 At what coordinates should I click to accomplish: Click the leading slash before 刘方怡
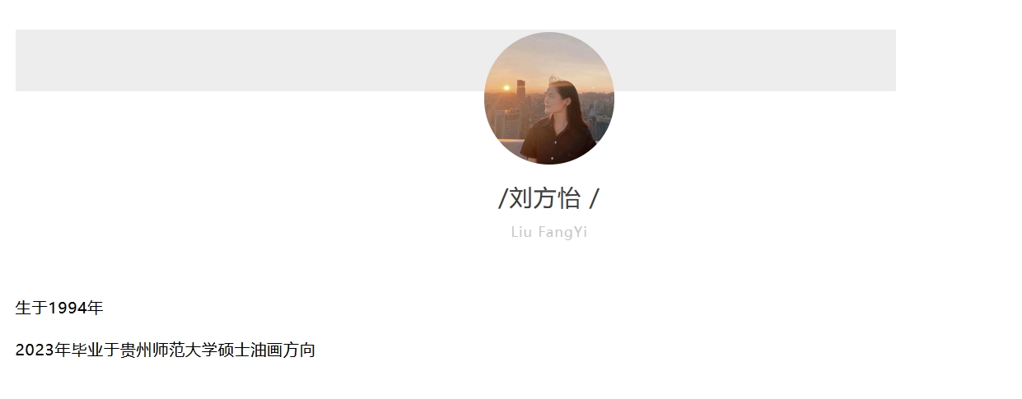click(502, 198)
